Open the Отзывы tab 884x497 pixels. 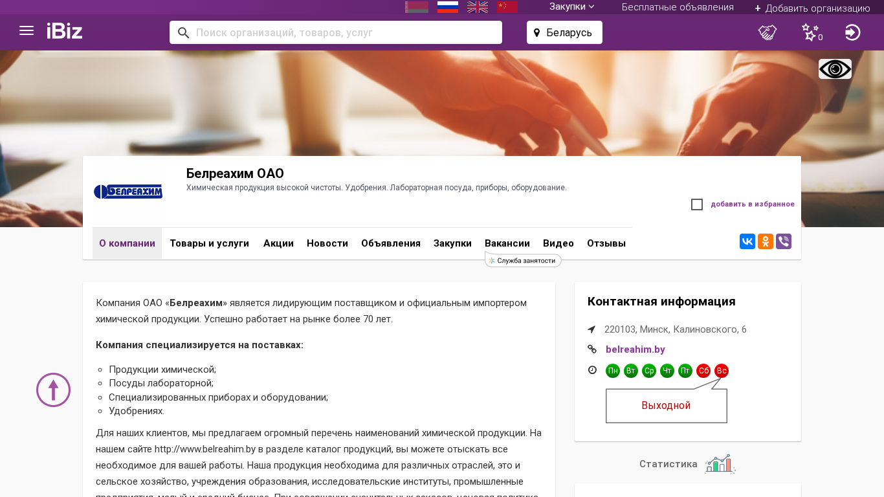click(606, 243)
